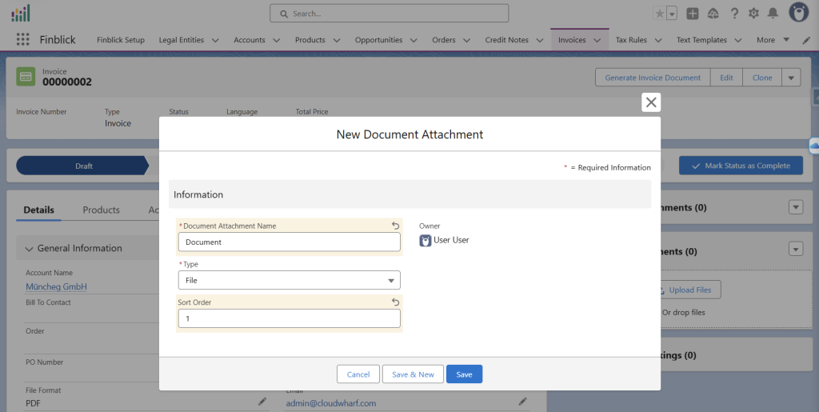Image resolution: width=819 pixels, height=412 pixels.
Task: Expand the favorites list dropdown arrow
Action: click(672, 14)
